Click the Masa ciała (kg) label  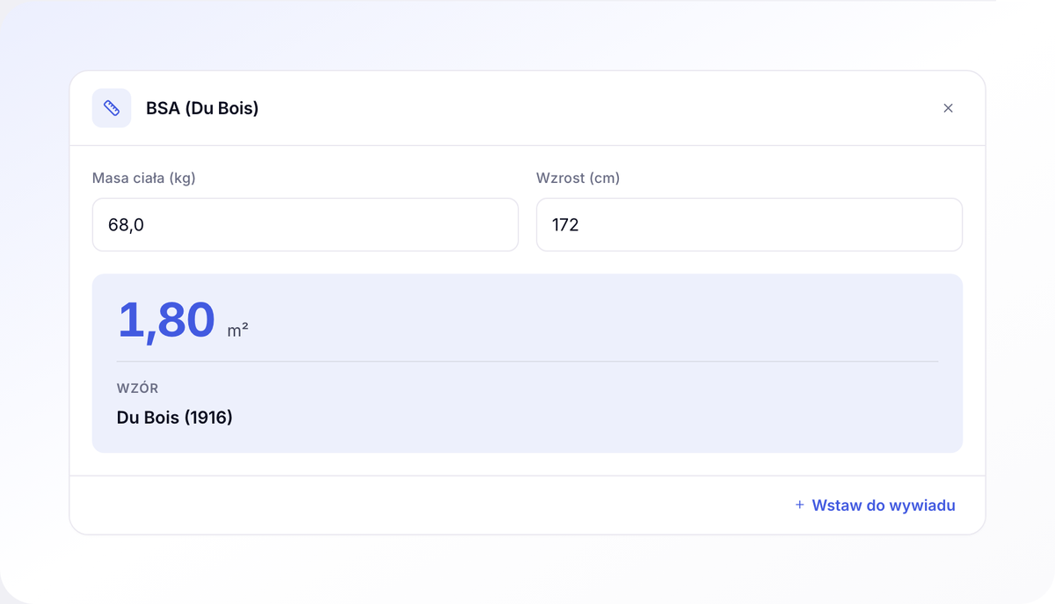point(144,178)
